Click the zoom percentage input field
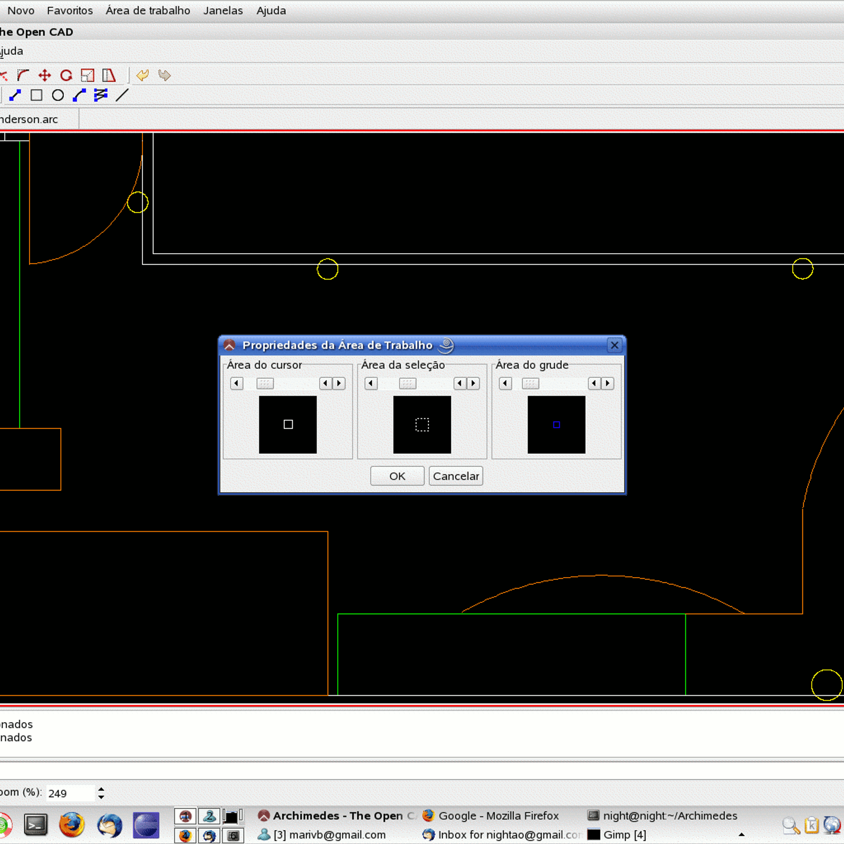Viewport: 844px width, 844px height. [x=70, y=793]
